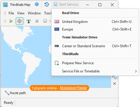
Task: Click the ThirdRails Map app icon
Action: (x=5, y=5)
